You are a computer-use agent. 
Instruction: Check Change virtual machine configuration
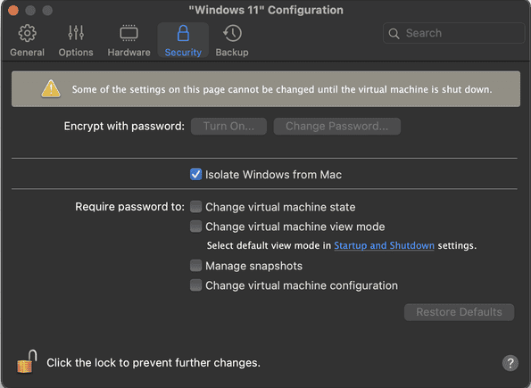point(195,285)
